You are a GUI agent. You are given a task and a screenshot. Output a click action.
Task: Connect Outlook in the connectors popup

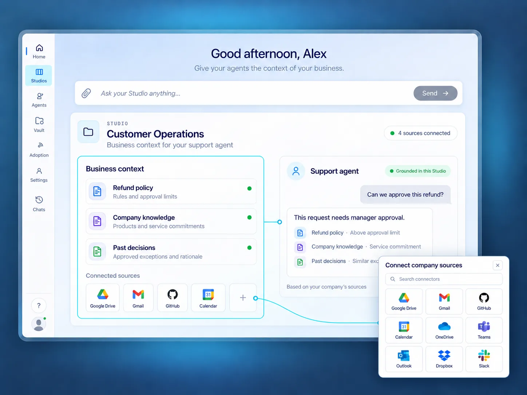click(x=404, y=359)
